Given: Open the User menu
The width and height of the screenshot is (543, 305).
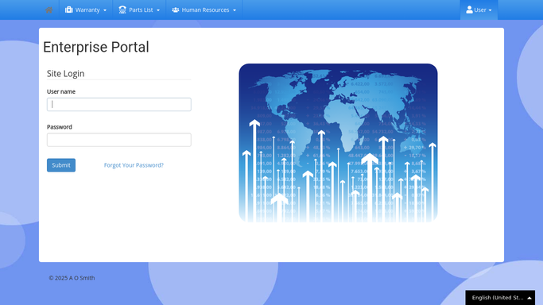Looking at the screenshot, I should [x=479, y=10].
